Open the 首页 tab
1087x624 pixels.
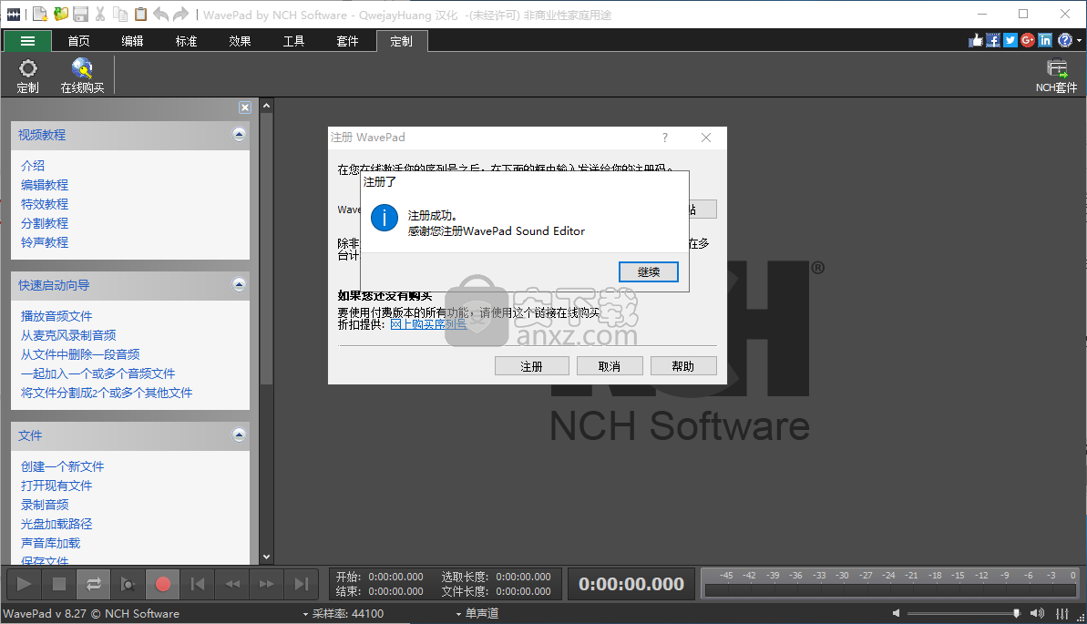click(78, 41)
